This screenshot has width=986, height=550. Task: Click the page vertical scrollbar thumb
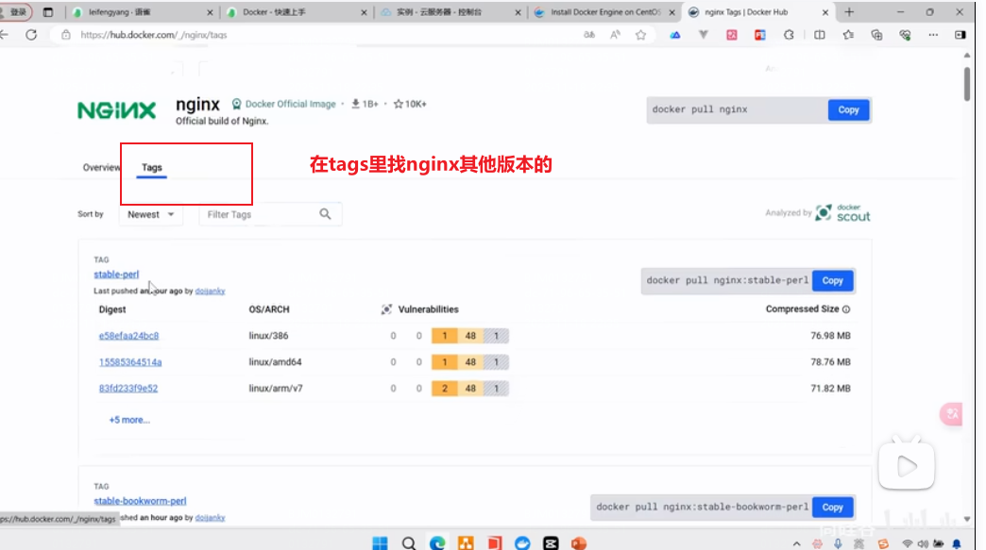pos(966,82)
